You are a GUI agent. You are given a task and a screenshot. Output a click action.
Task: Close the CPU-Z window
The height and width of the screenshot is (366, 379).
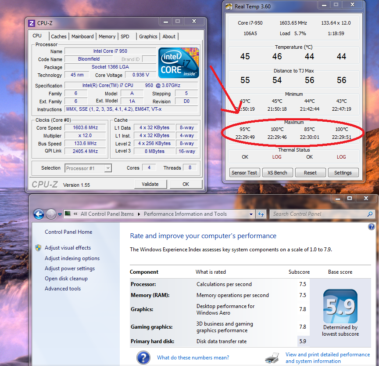click(x=194, y=22)
